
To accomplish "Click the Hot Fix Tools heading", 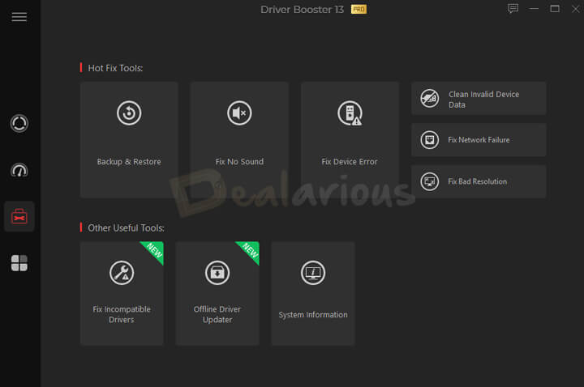I will pyautogui.click(x=115, y=68).
